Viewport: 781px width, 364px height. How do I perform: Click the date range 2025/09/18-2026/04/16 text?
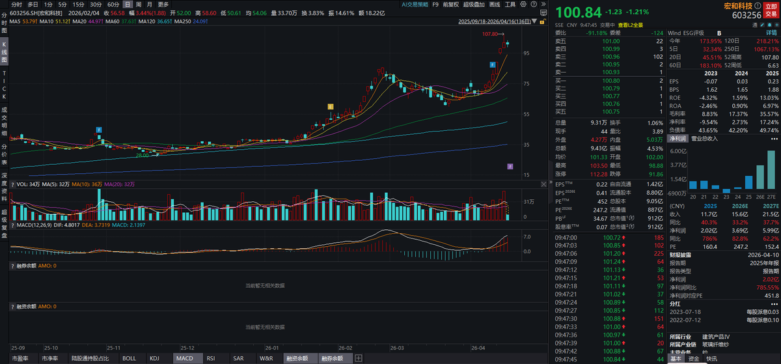tap(494, 21)
